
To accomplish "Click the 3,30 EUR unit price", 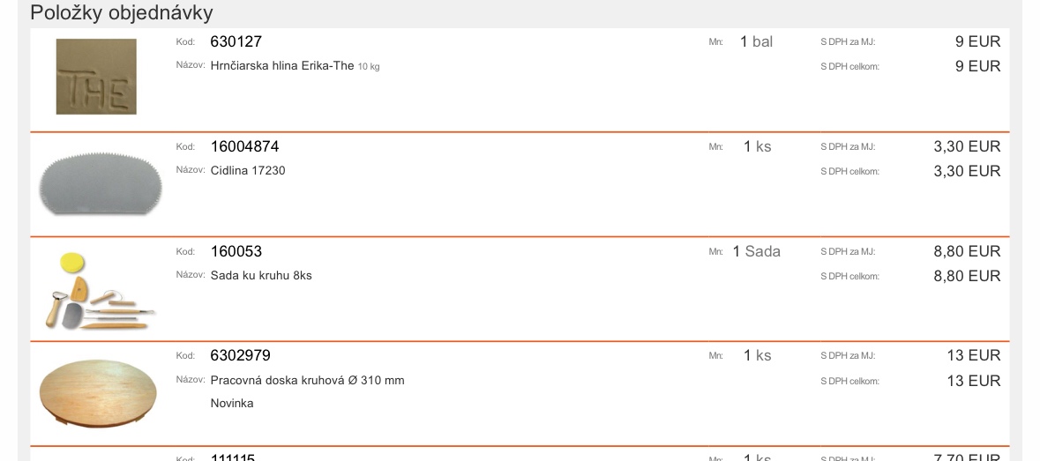I will click(x=967, y=146).
